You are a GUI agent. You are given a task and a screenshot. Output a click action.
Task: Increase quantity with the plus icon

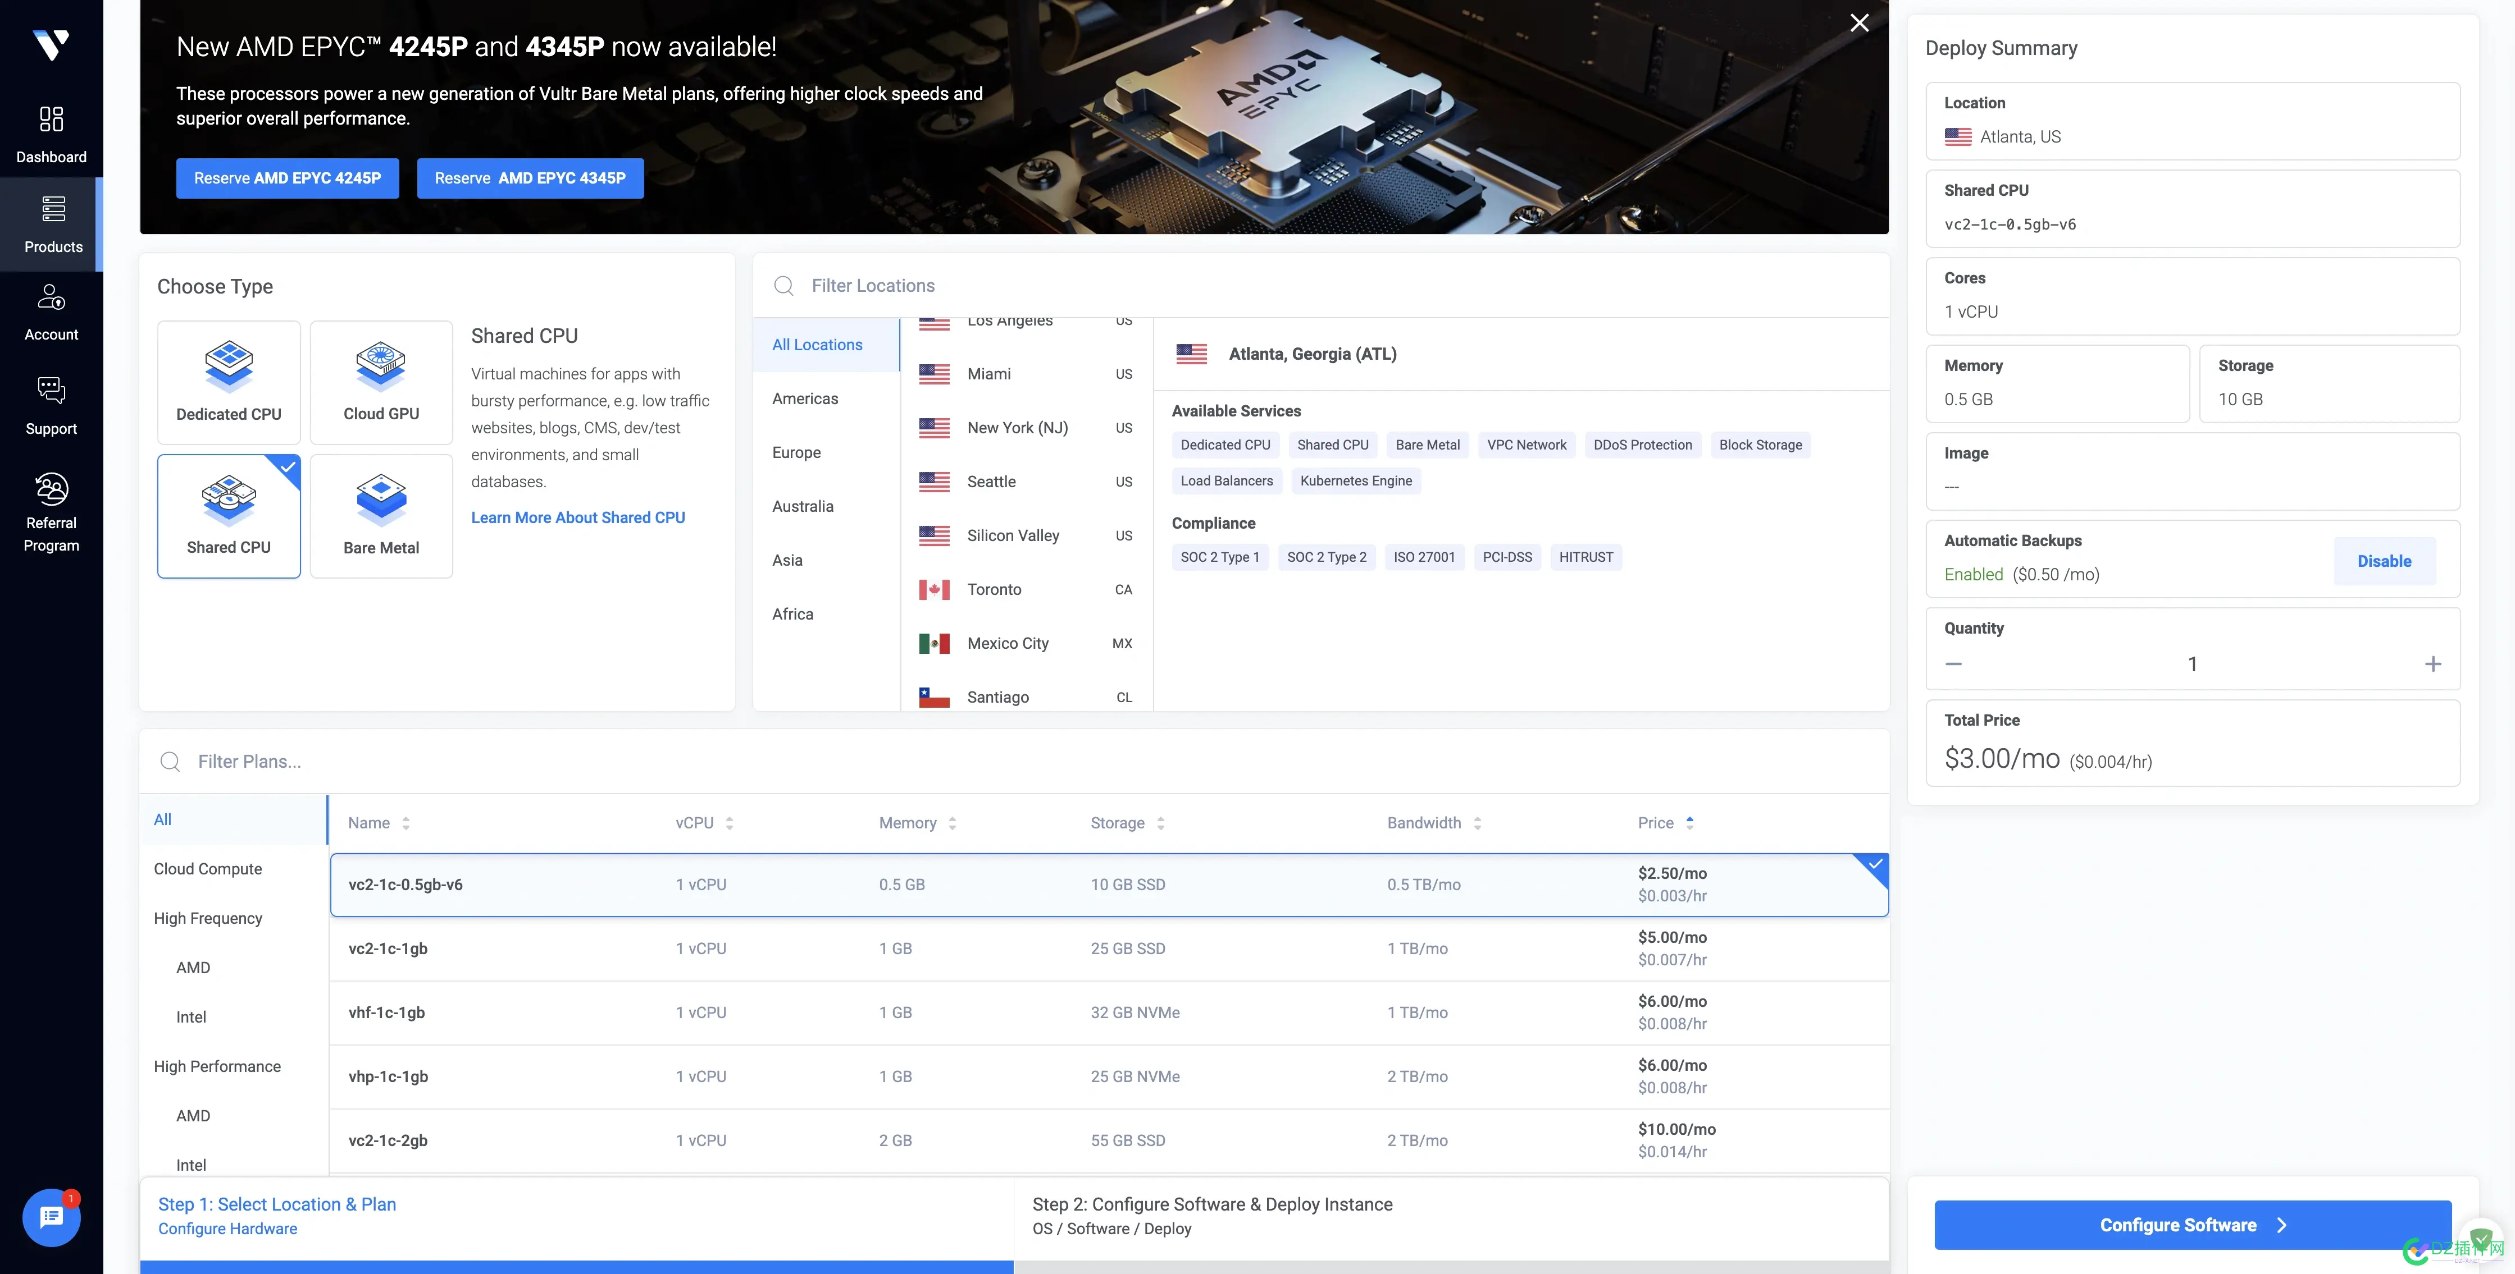(x=2432, y=665)
